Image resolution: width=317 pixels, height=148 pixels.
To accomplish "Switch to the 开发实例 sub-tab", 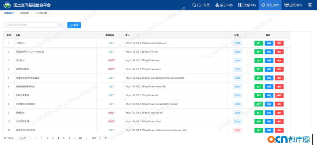I will 24,13.
